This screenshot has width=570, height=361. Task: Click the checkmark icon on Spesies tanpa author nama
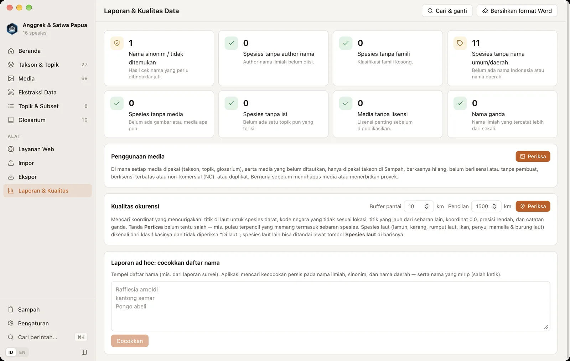point(231,43)
